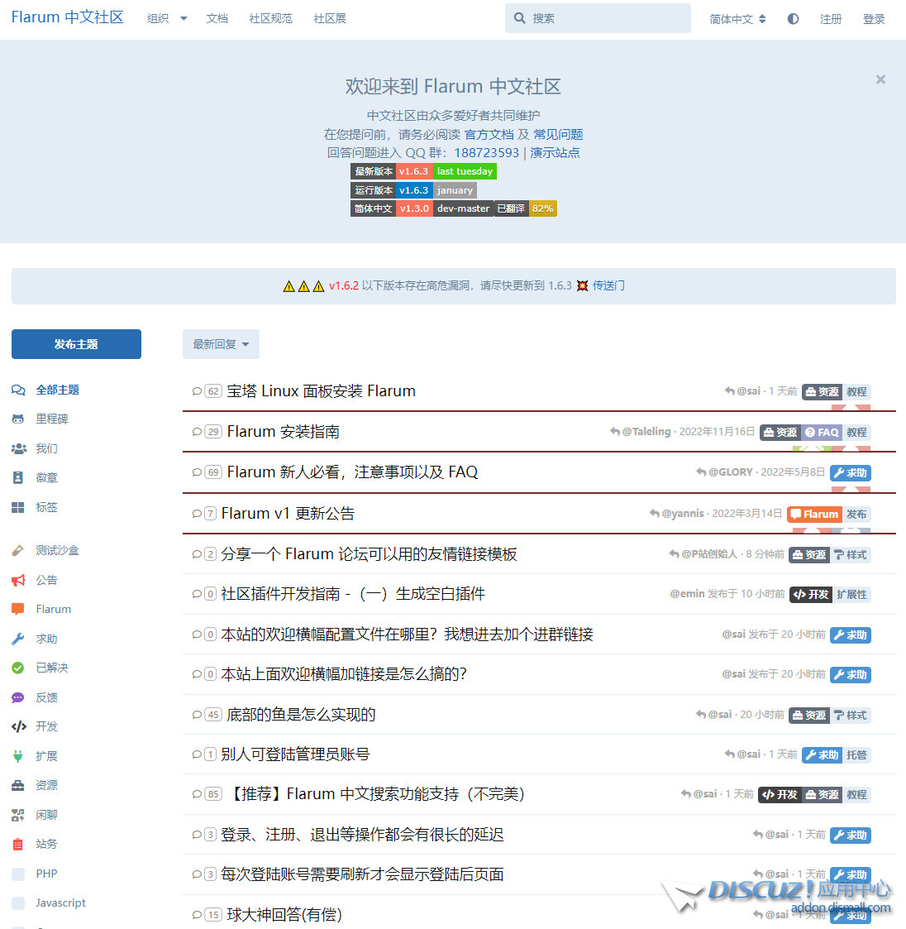Select 全部主题 chat bubble icon

18,390
